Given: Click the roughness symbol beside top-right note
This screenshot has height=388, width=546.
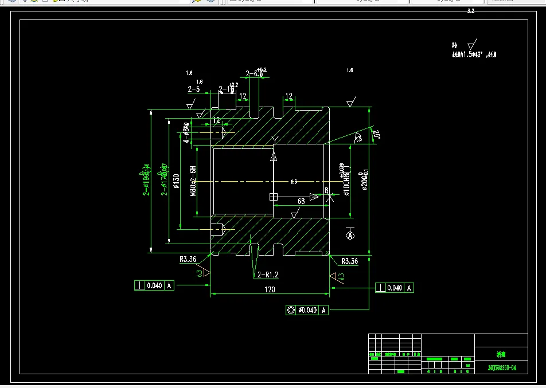Looking at the screenshot, I should [472, 44].
